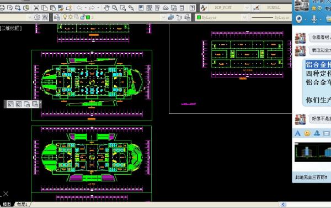Switch to the 模型 model tab
The height and width of the screenshot is (208, 331).
7,204
